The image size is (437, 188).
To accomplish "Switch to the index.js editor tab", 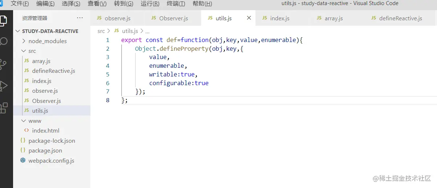I will point(283,18).
